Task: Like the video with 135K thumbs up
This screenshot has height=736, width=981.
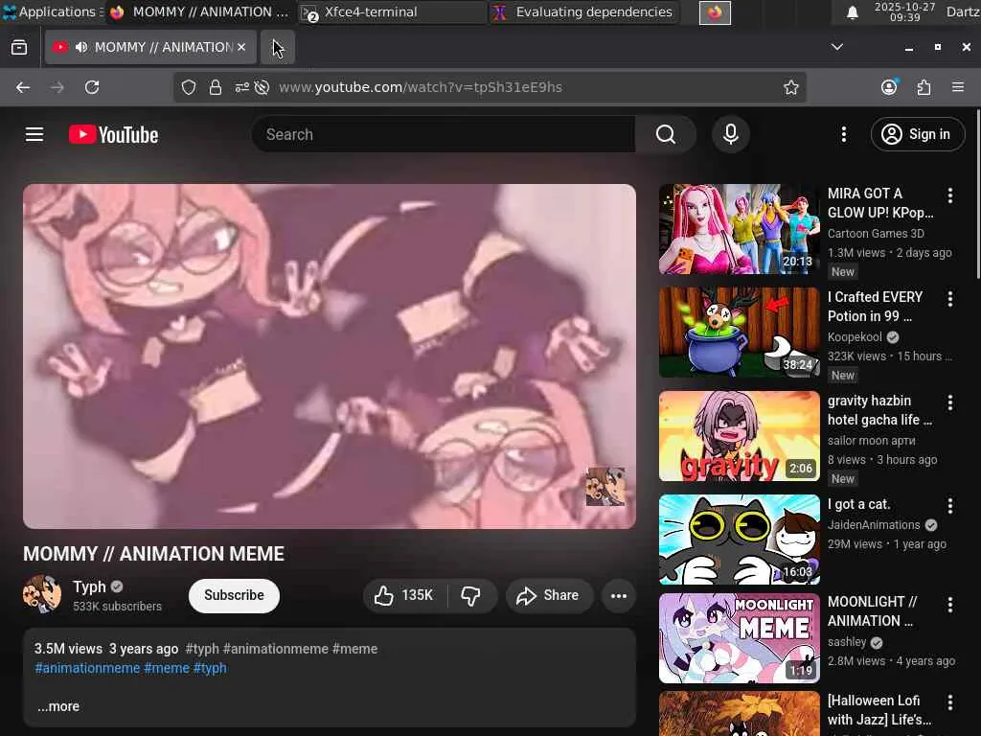Action: (404, 595)
